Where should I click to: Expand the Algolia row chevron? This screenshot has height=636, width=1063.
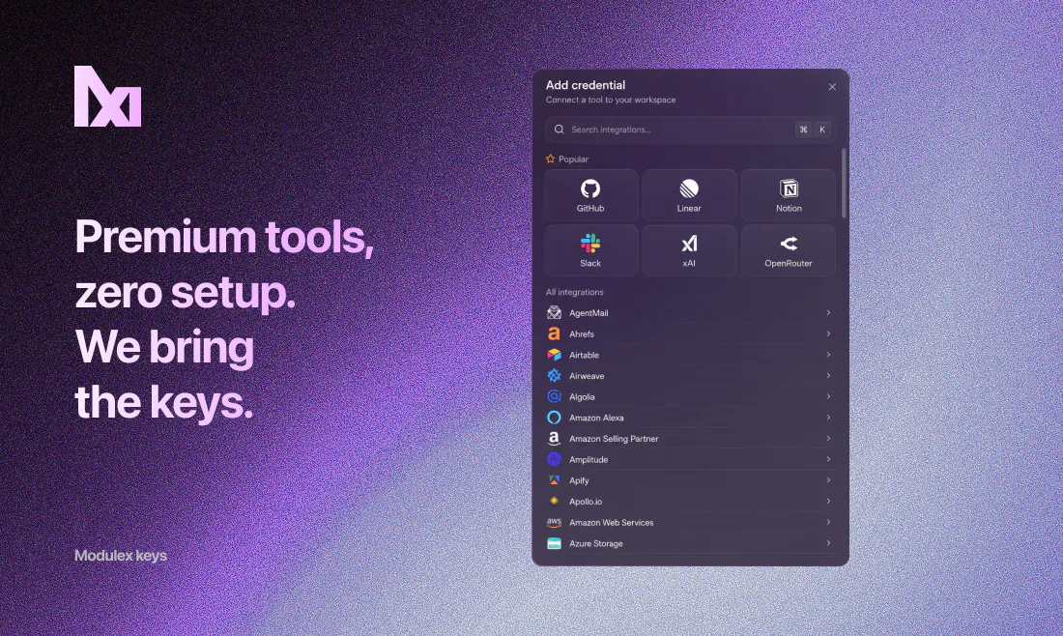[828, 396]
